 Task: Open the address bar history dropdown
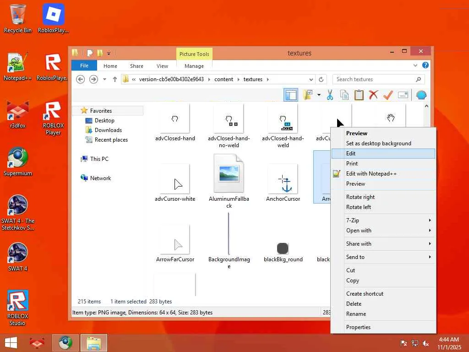click(x=311, y=79)
